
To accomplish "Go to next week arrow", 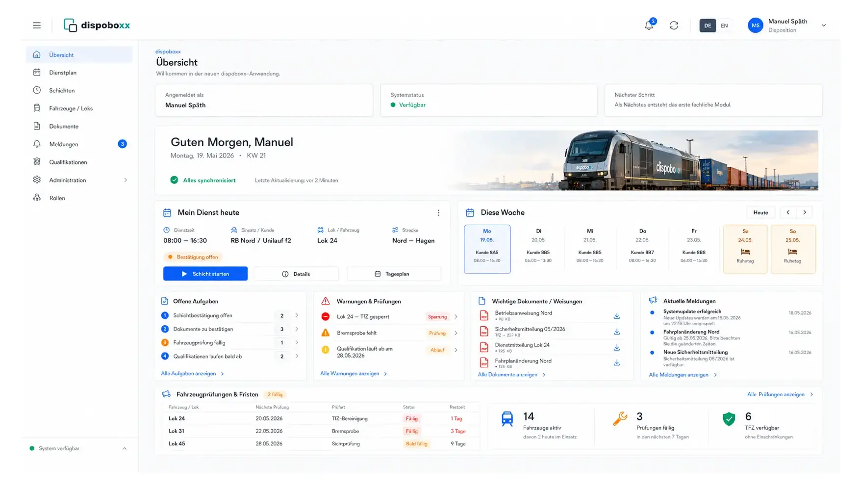I will pos(805,212).
